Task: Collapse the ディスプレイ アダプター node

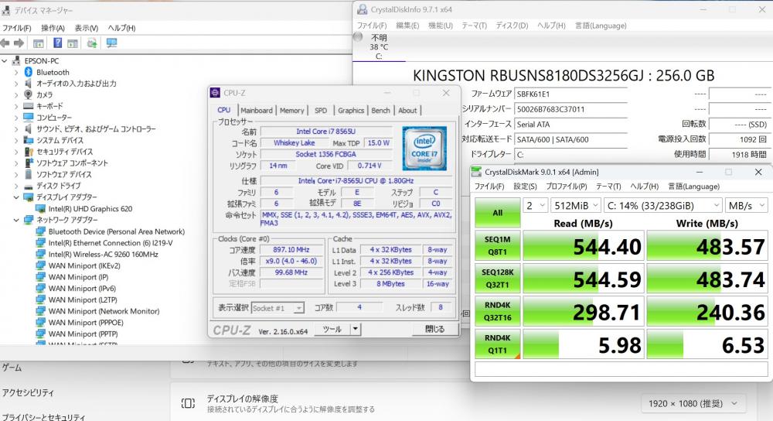Action: [x=15, y=197]
